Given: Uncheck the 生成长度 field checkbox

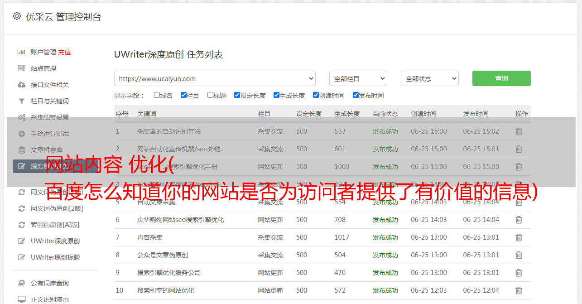Looking at the screenshot, I should click(x=276, y=95).
